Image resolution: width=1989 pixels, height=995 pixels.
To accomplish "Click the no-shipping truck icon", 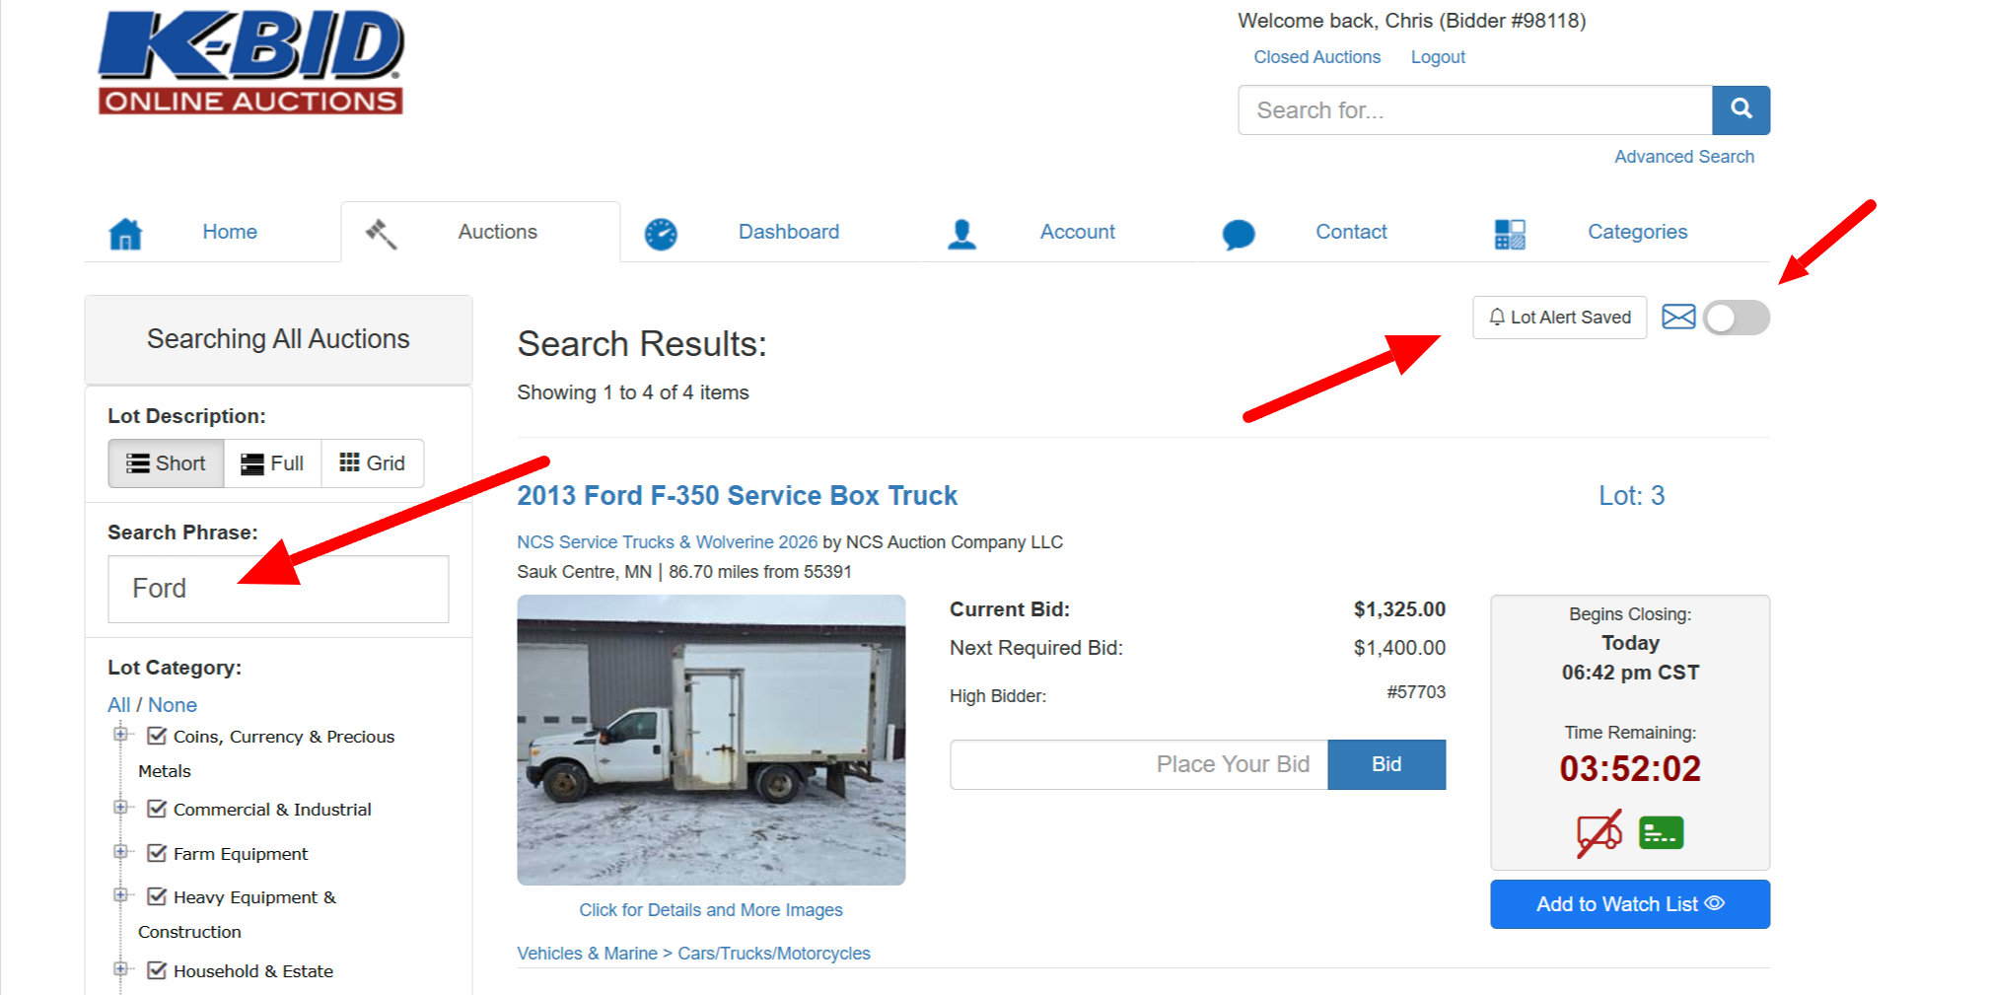I will [1599, 833].
